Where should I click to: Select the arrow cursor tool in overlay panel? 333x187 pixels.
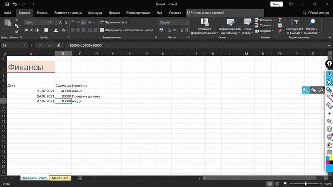[329, 82]
